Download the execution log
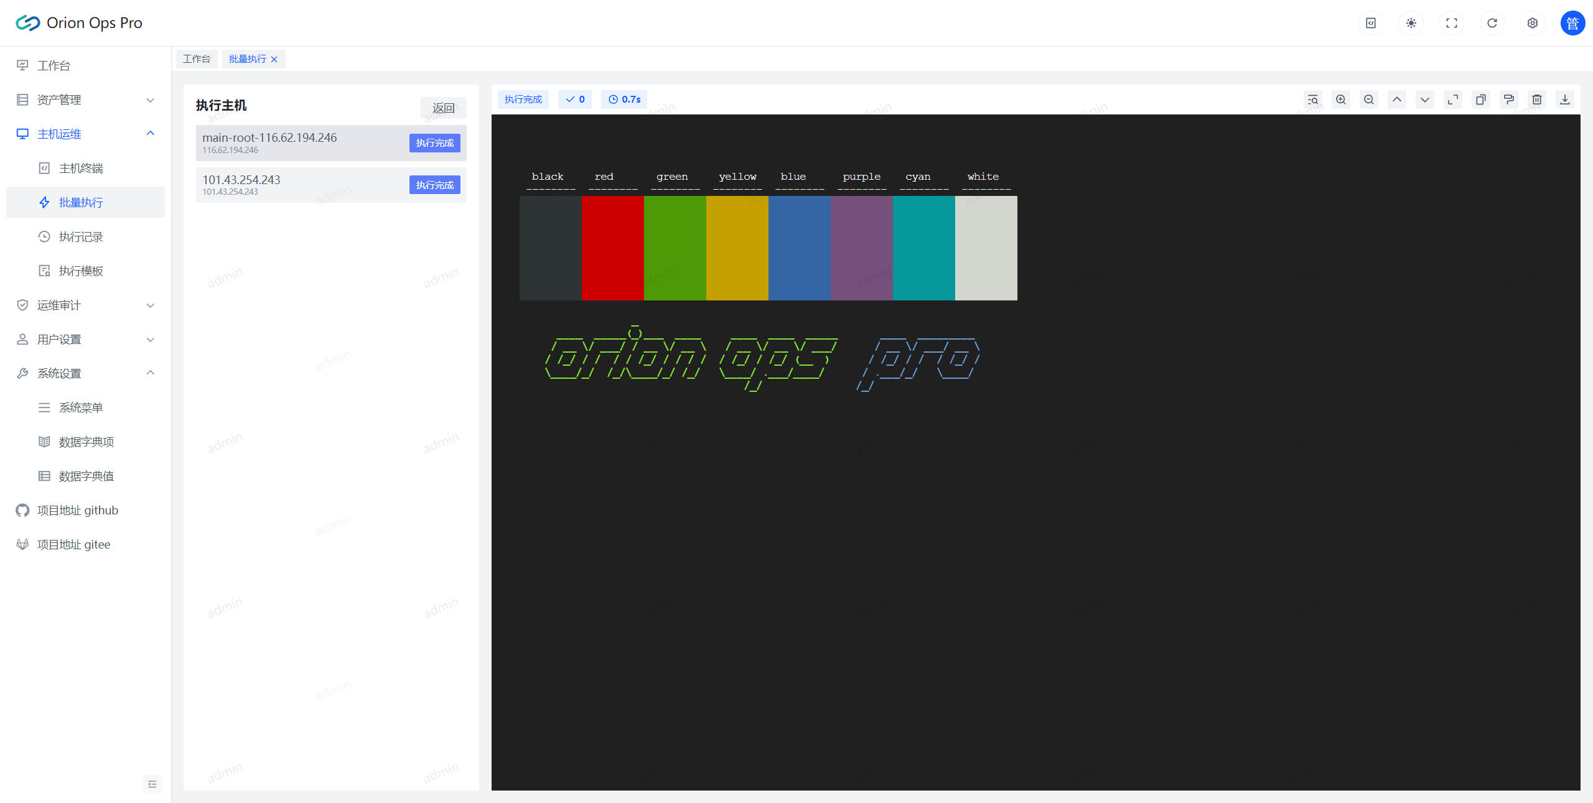 (x=1565, y=100)
